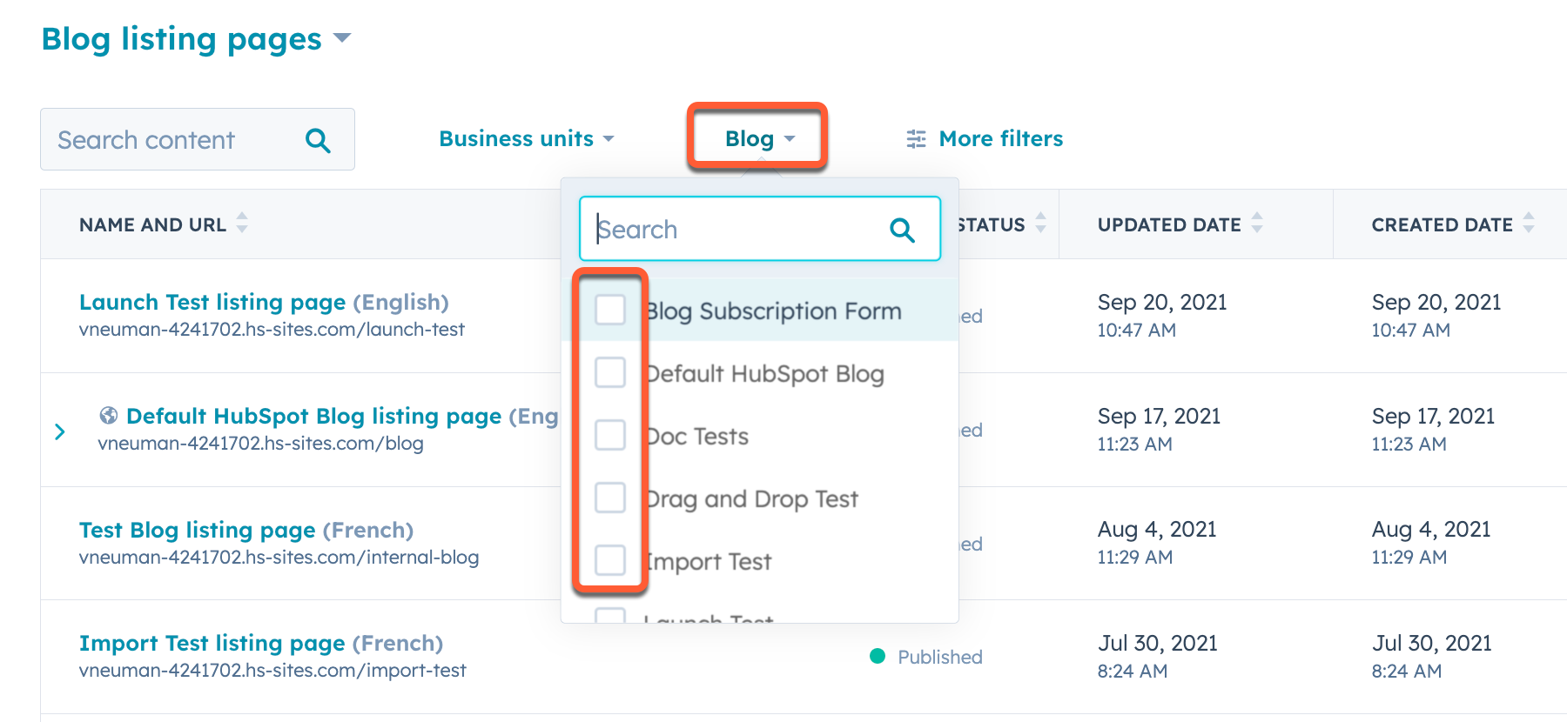Screen dimensions: 1567x722
Task: Open the Business units dropdown
Action: click(x=526, y=138)
